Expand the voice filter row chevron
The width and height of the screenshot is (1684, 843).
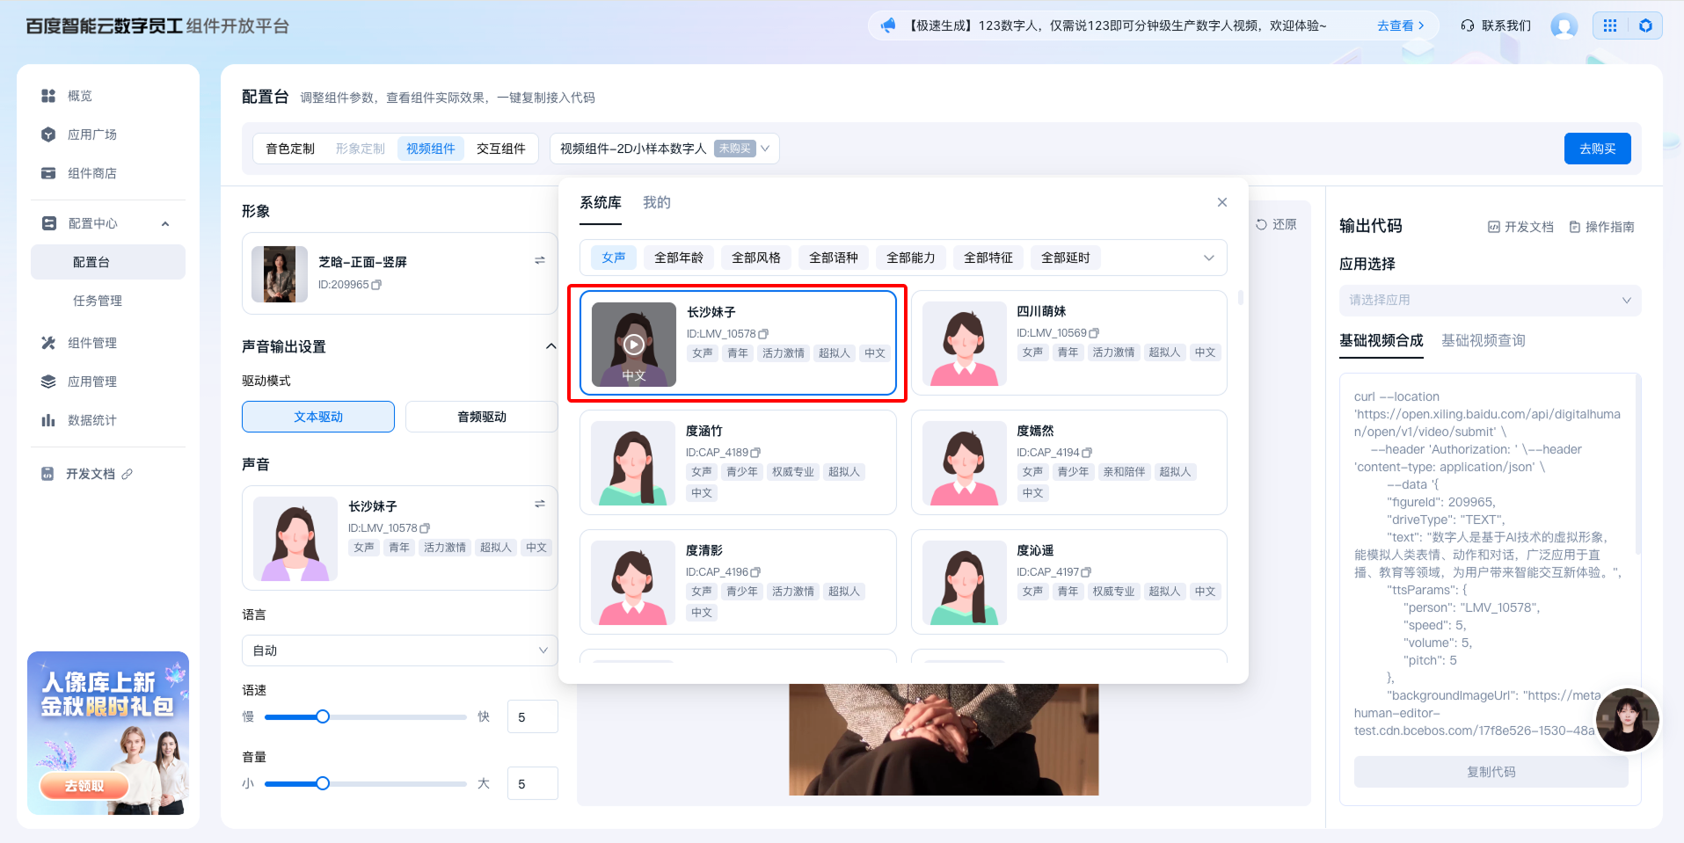[1208, 258]
